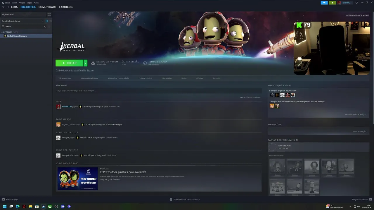Open Guias tab

click(x=184, y=78)
